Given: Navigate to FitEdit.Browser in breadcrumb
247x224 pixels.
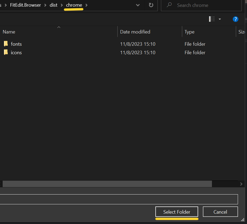Looking at the screenshot, I should (25, 5).
